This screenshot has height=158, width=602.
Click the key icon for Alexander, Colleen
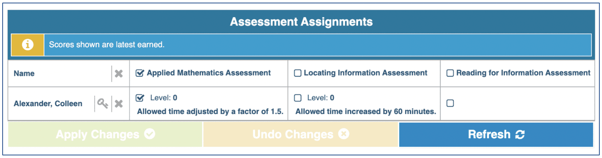(x=103, y=103)
